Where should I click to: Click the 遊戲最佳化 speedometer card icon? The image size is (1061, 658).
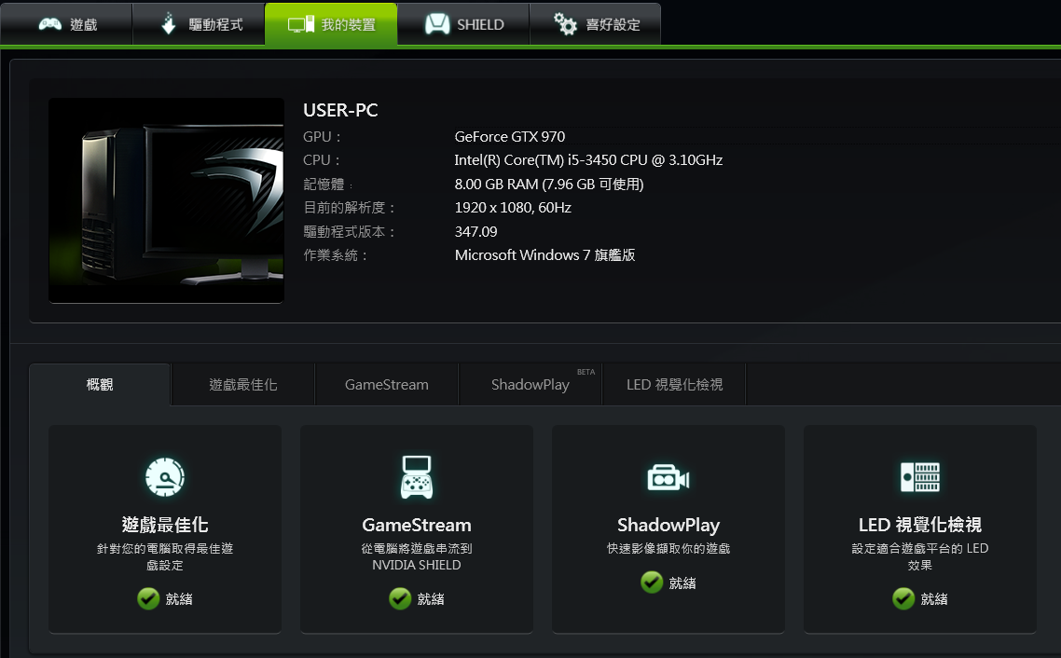(x=165, y=477)
